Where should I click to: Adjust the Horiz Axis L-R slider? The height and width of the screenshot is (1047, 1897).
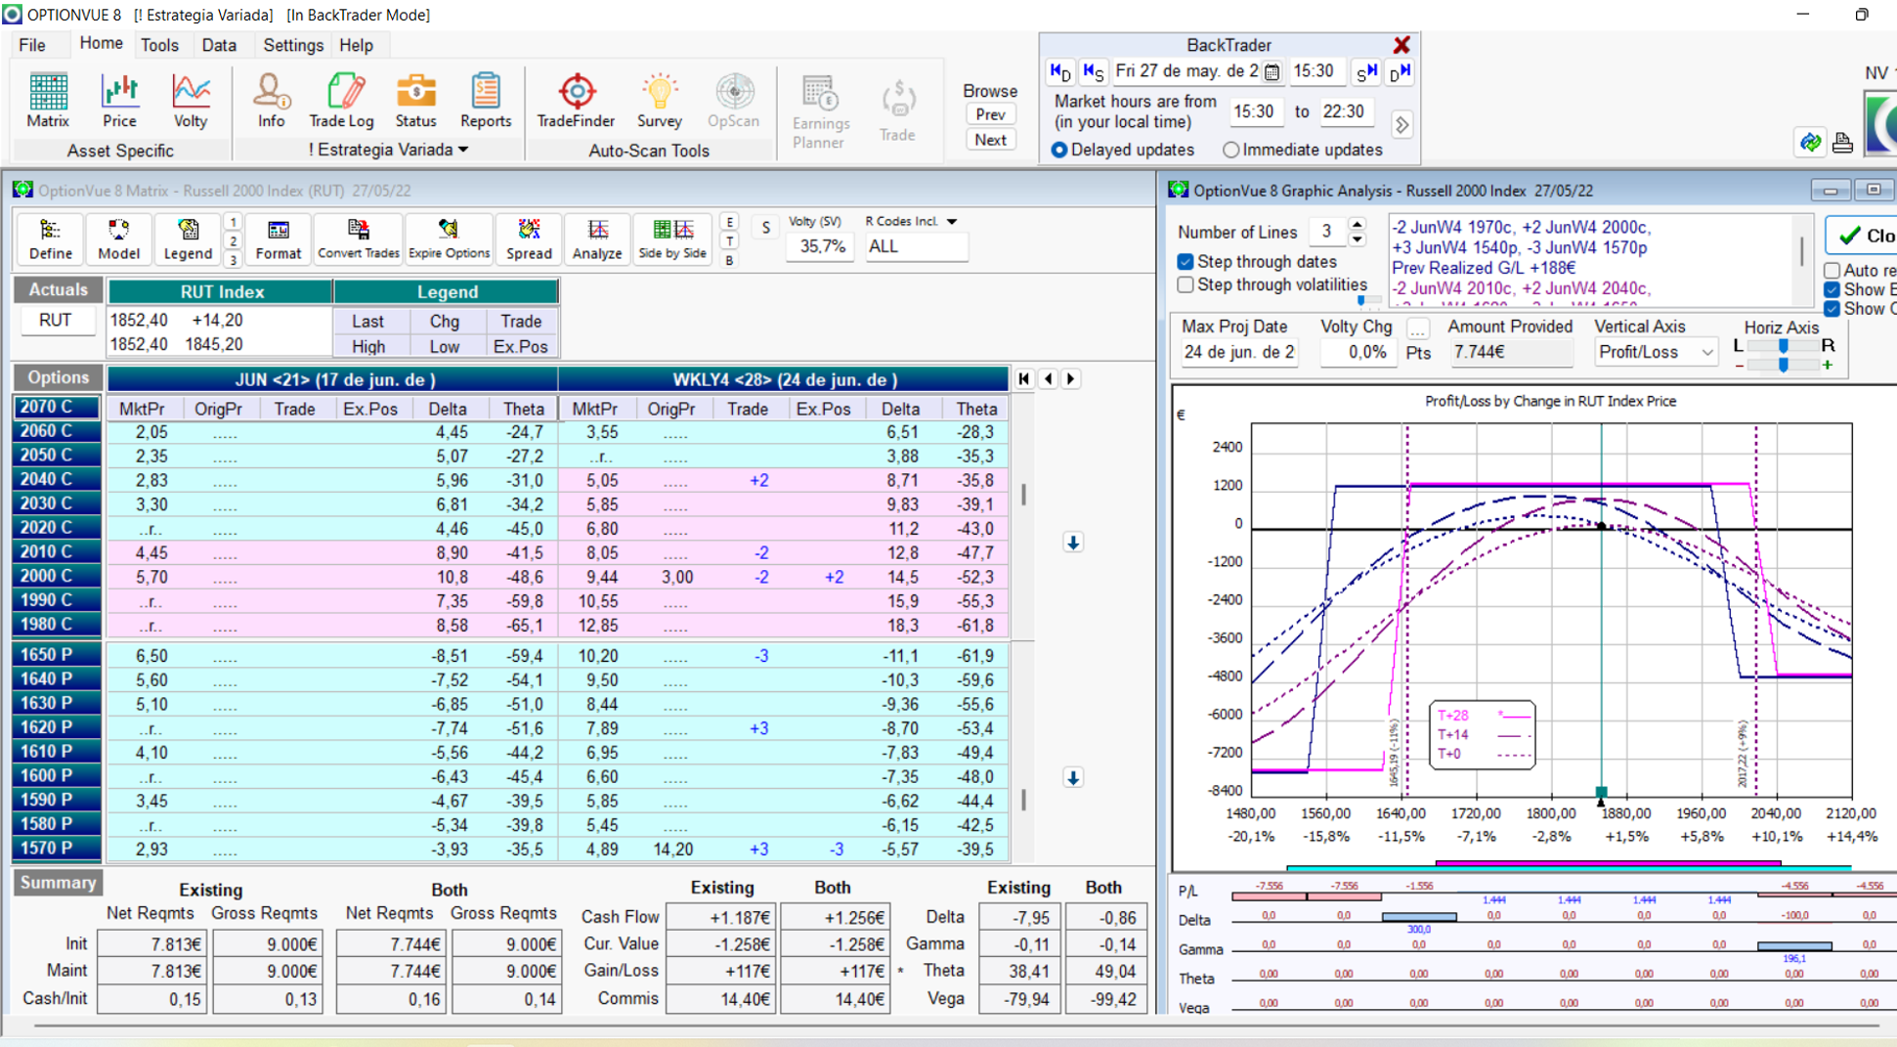tap(1783, 346)
